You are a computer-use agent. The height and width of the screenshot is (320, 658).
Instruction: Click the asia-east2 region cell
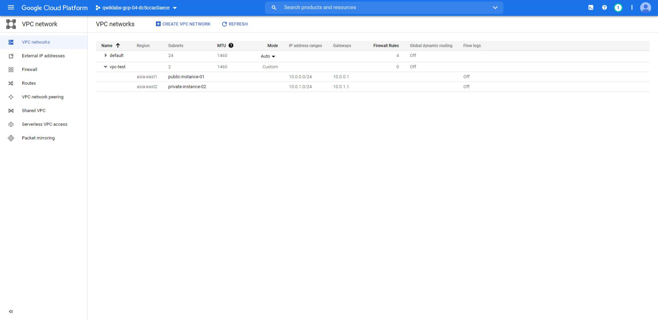147,87
